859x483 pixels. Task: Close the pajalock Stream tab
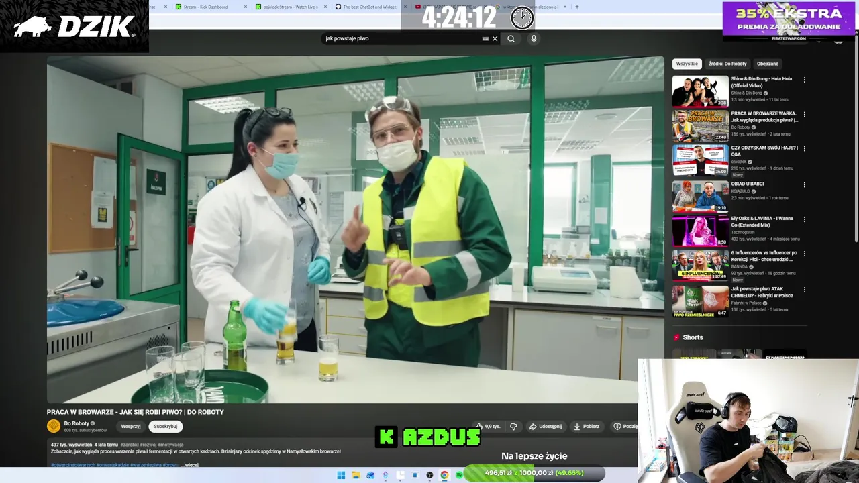click(x=325, y=7)
